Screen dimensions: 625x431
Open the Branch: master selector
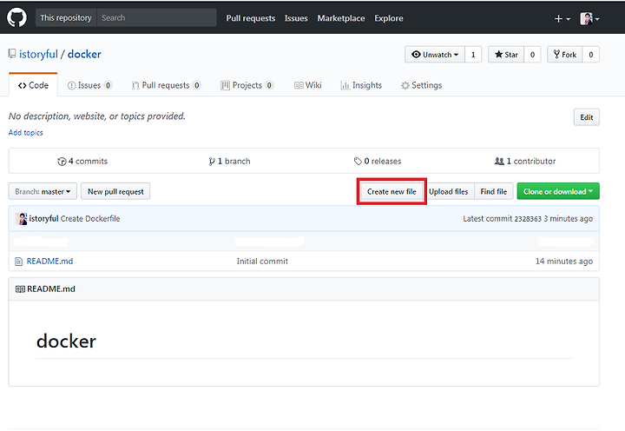click(43, 191)
